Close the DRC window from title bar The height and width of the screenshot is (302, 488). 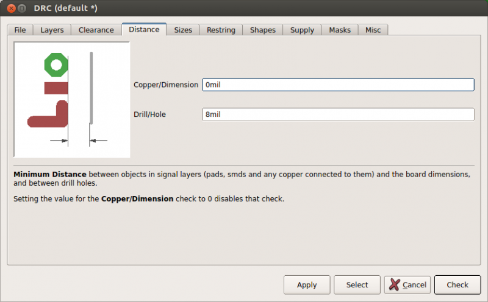click(x=9, y=8)
